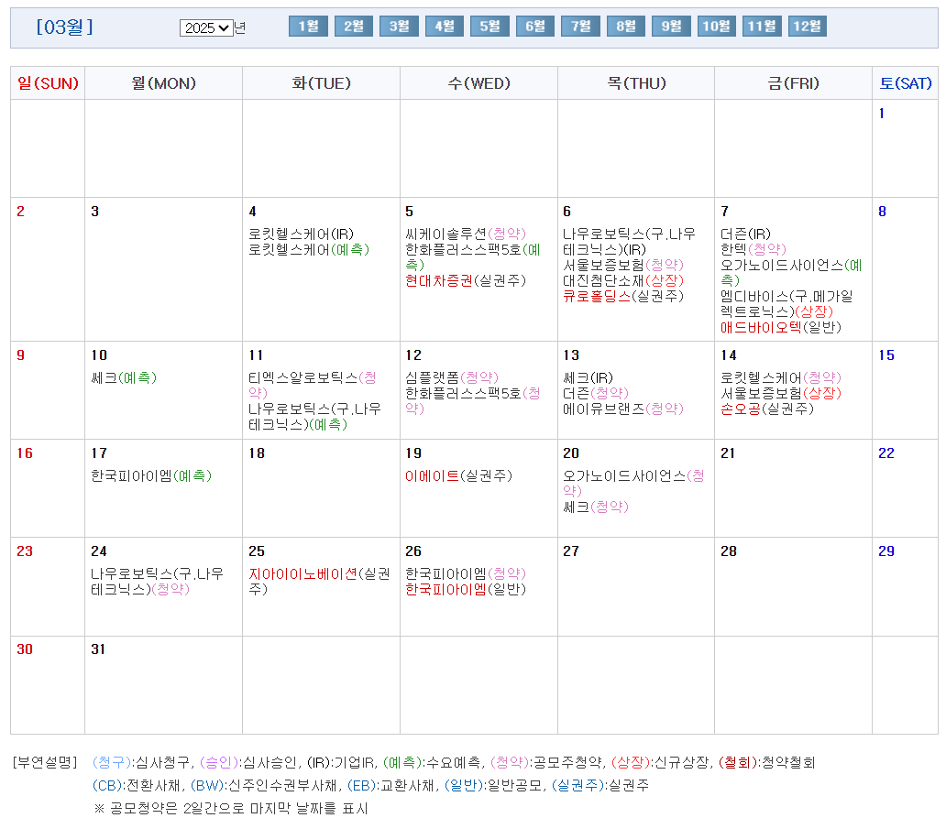
Task: Click the (상장):신규상장 legend text
Action: click(660, 762)
